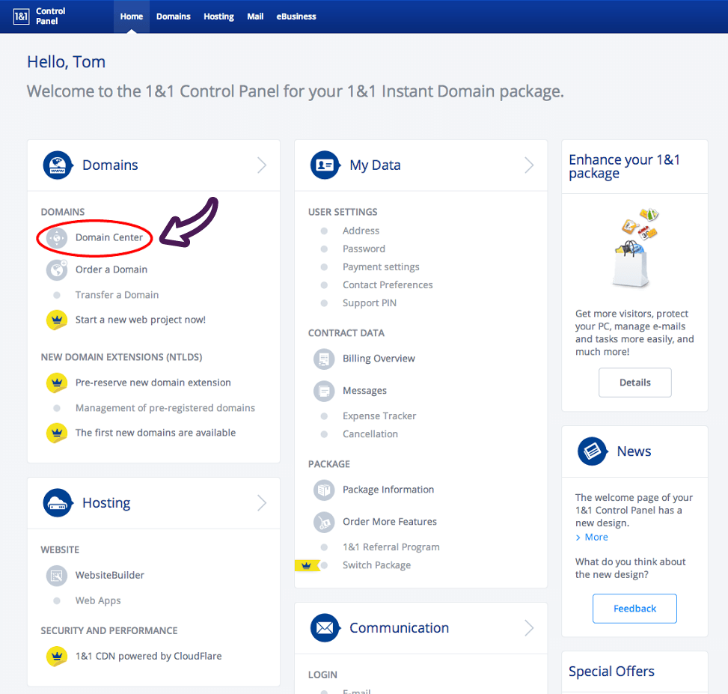The image size is (728, 694).
Task: Open The first new domains are available link
Action: coord(156,433)
